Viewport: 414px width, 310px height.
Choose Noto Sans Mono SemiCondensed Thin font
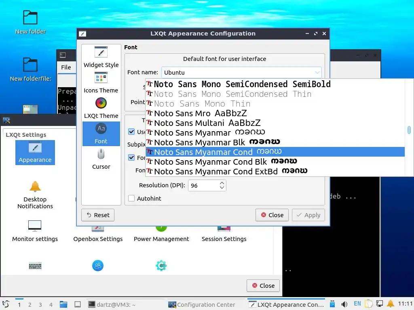[x=275, y=94]
